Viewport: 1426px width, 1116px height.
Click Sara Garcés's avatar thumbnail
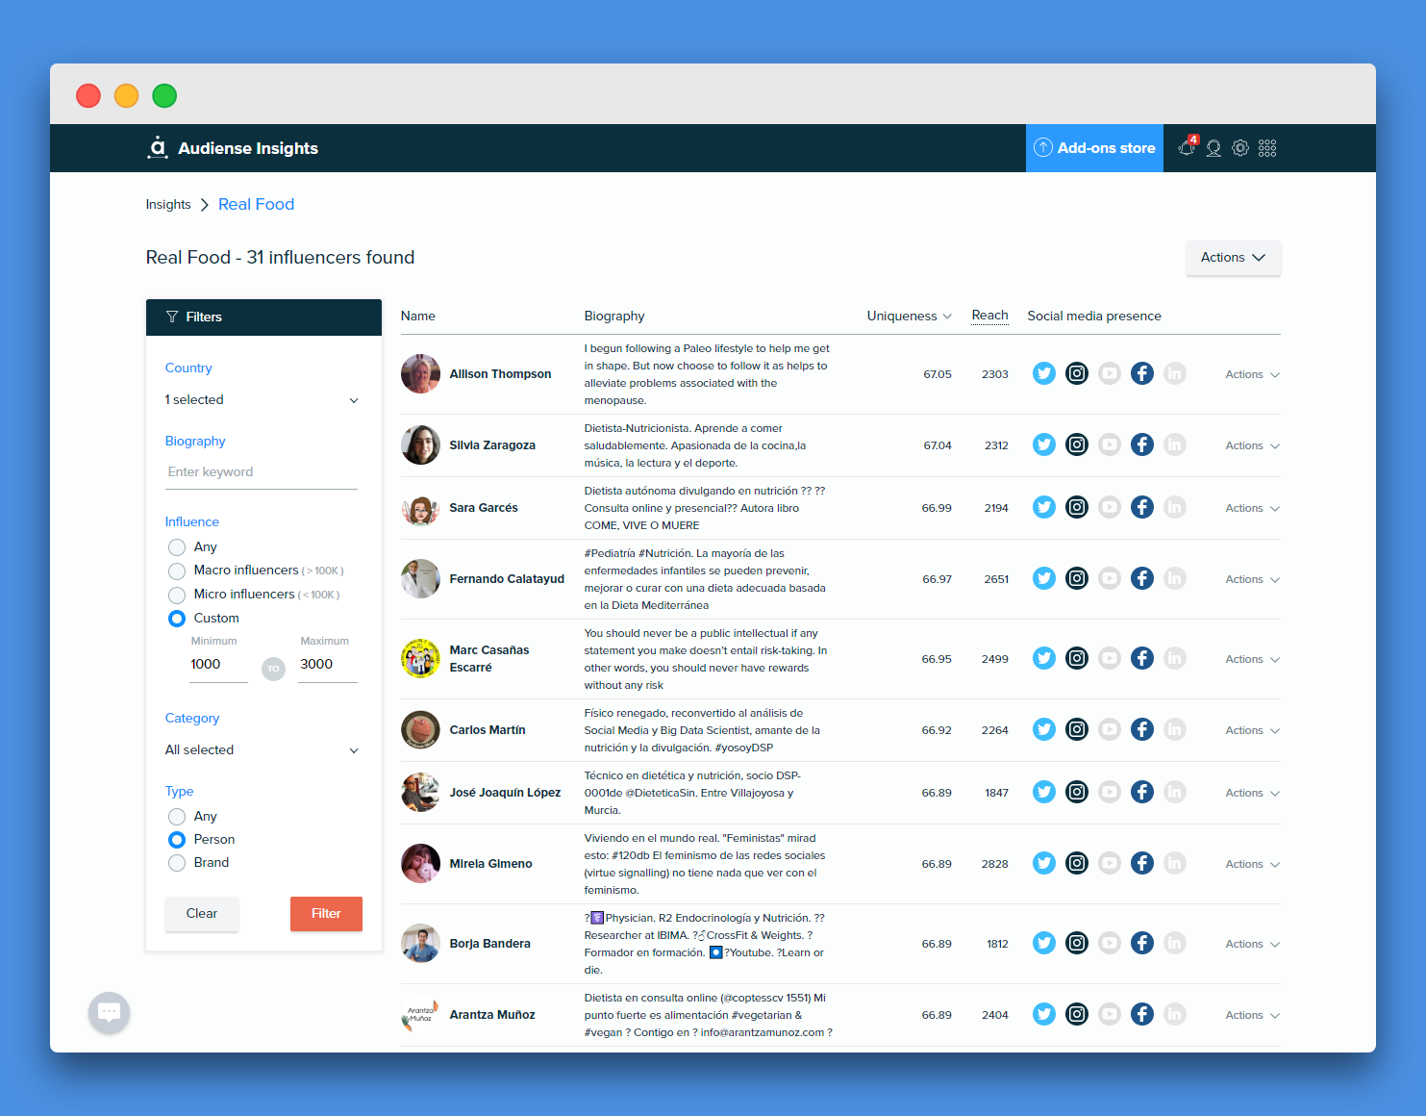coord(420,508)
